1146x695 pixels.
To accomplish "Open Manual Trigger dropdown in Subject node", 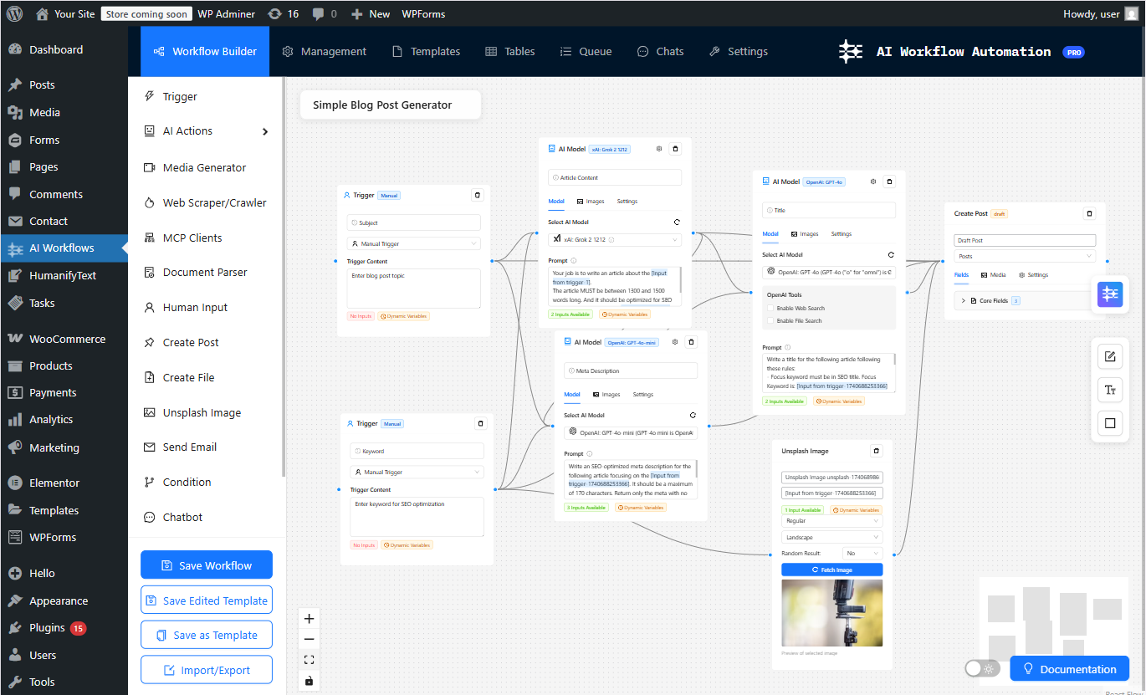I will pos(414,244).
